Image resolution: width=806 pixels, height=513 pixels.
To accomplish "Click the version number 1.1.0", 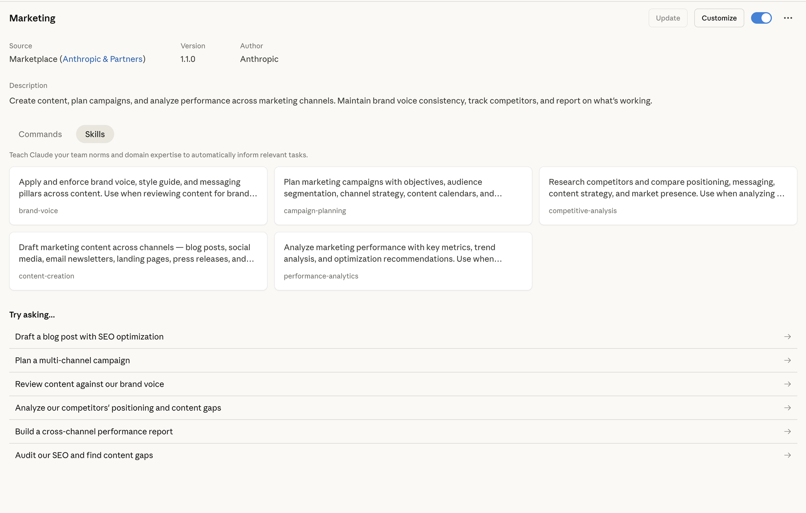I will point(188,59).
